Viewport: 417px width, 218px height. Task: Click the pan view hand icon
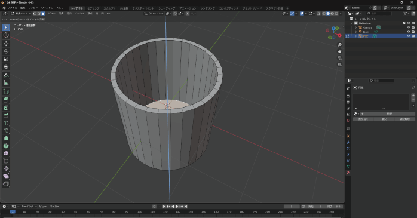339,51
